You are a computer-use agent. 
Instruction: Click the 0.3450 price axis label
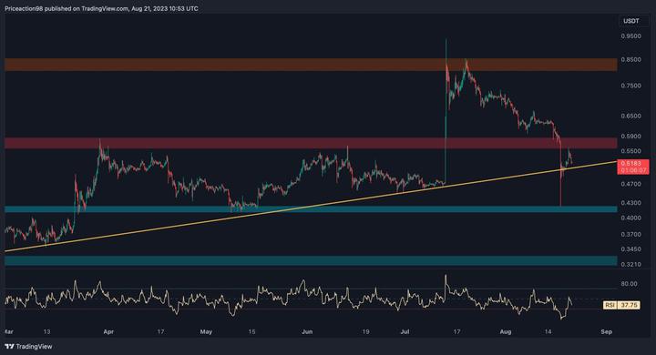(x=630, y=249)
